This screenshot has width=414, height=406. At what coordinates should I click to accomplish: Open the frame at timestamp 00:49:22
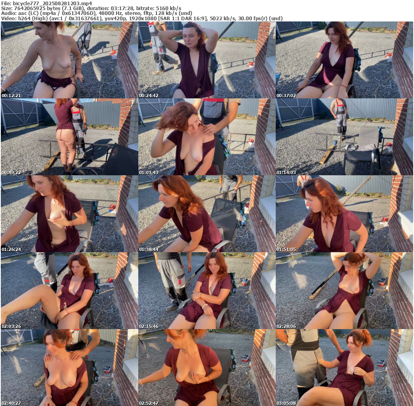pos(69,137)
